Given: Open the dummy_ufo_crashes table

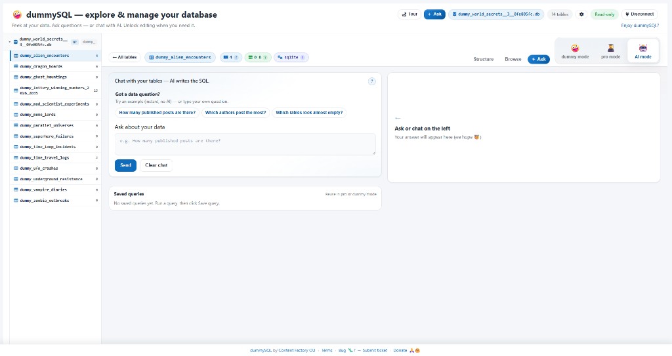Looking at the screenshot, I should [55, 168].
